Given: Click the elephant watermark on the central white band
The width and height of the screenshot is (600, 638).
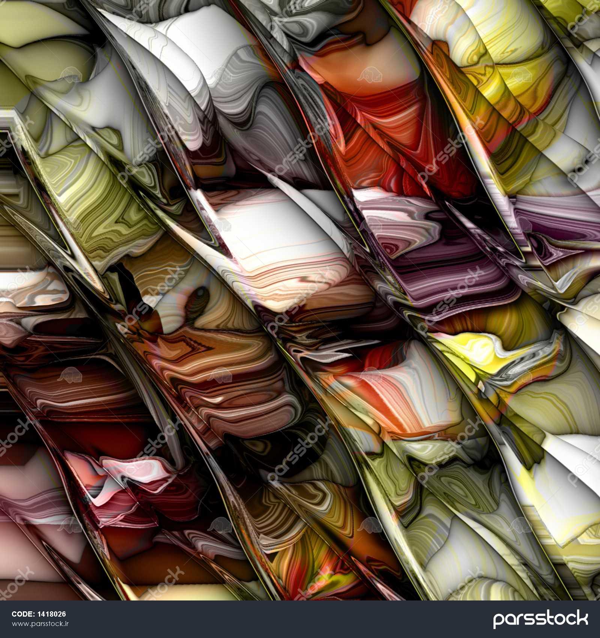Looking at the screenshot, I should 221,224.
